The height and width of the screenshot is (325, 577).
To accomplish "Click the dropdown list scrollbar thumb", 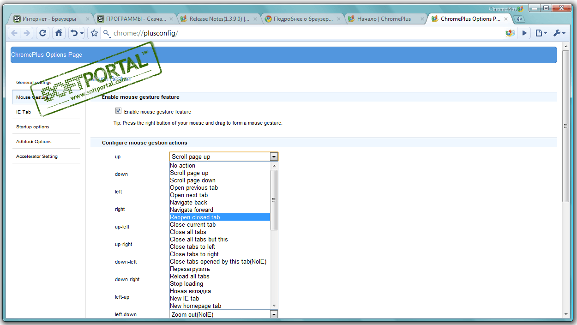I will 274,200.
